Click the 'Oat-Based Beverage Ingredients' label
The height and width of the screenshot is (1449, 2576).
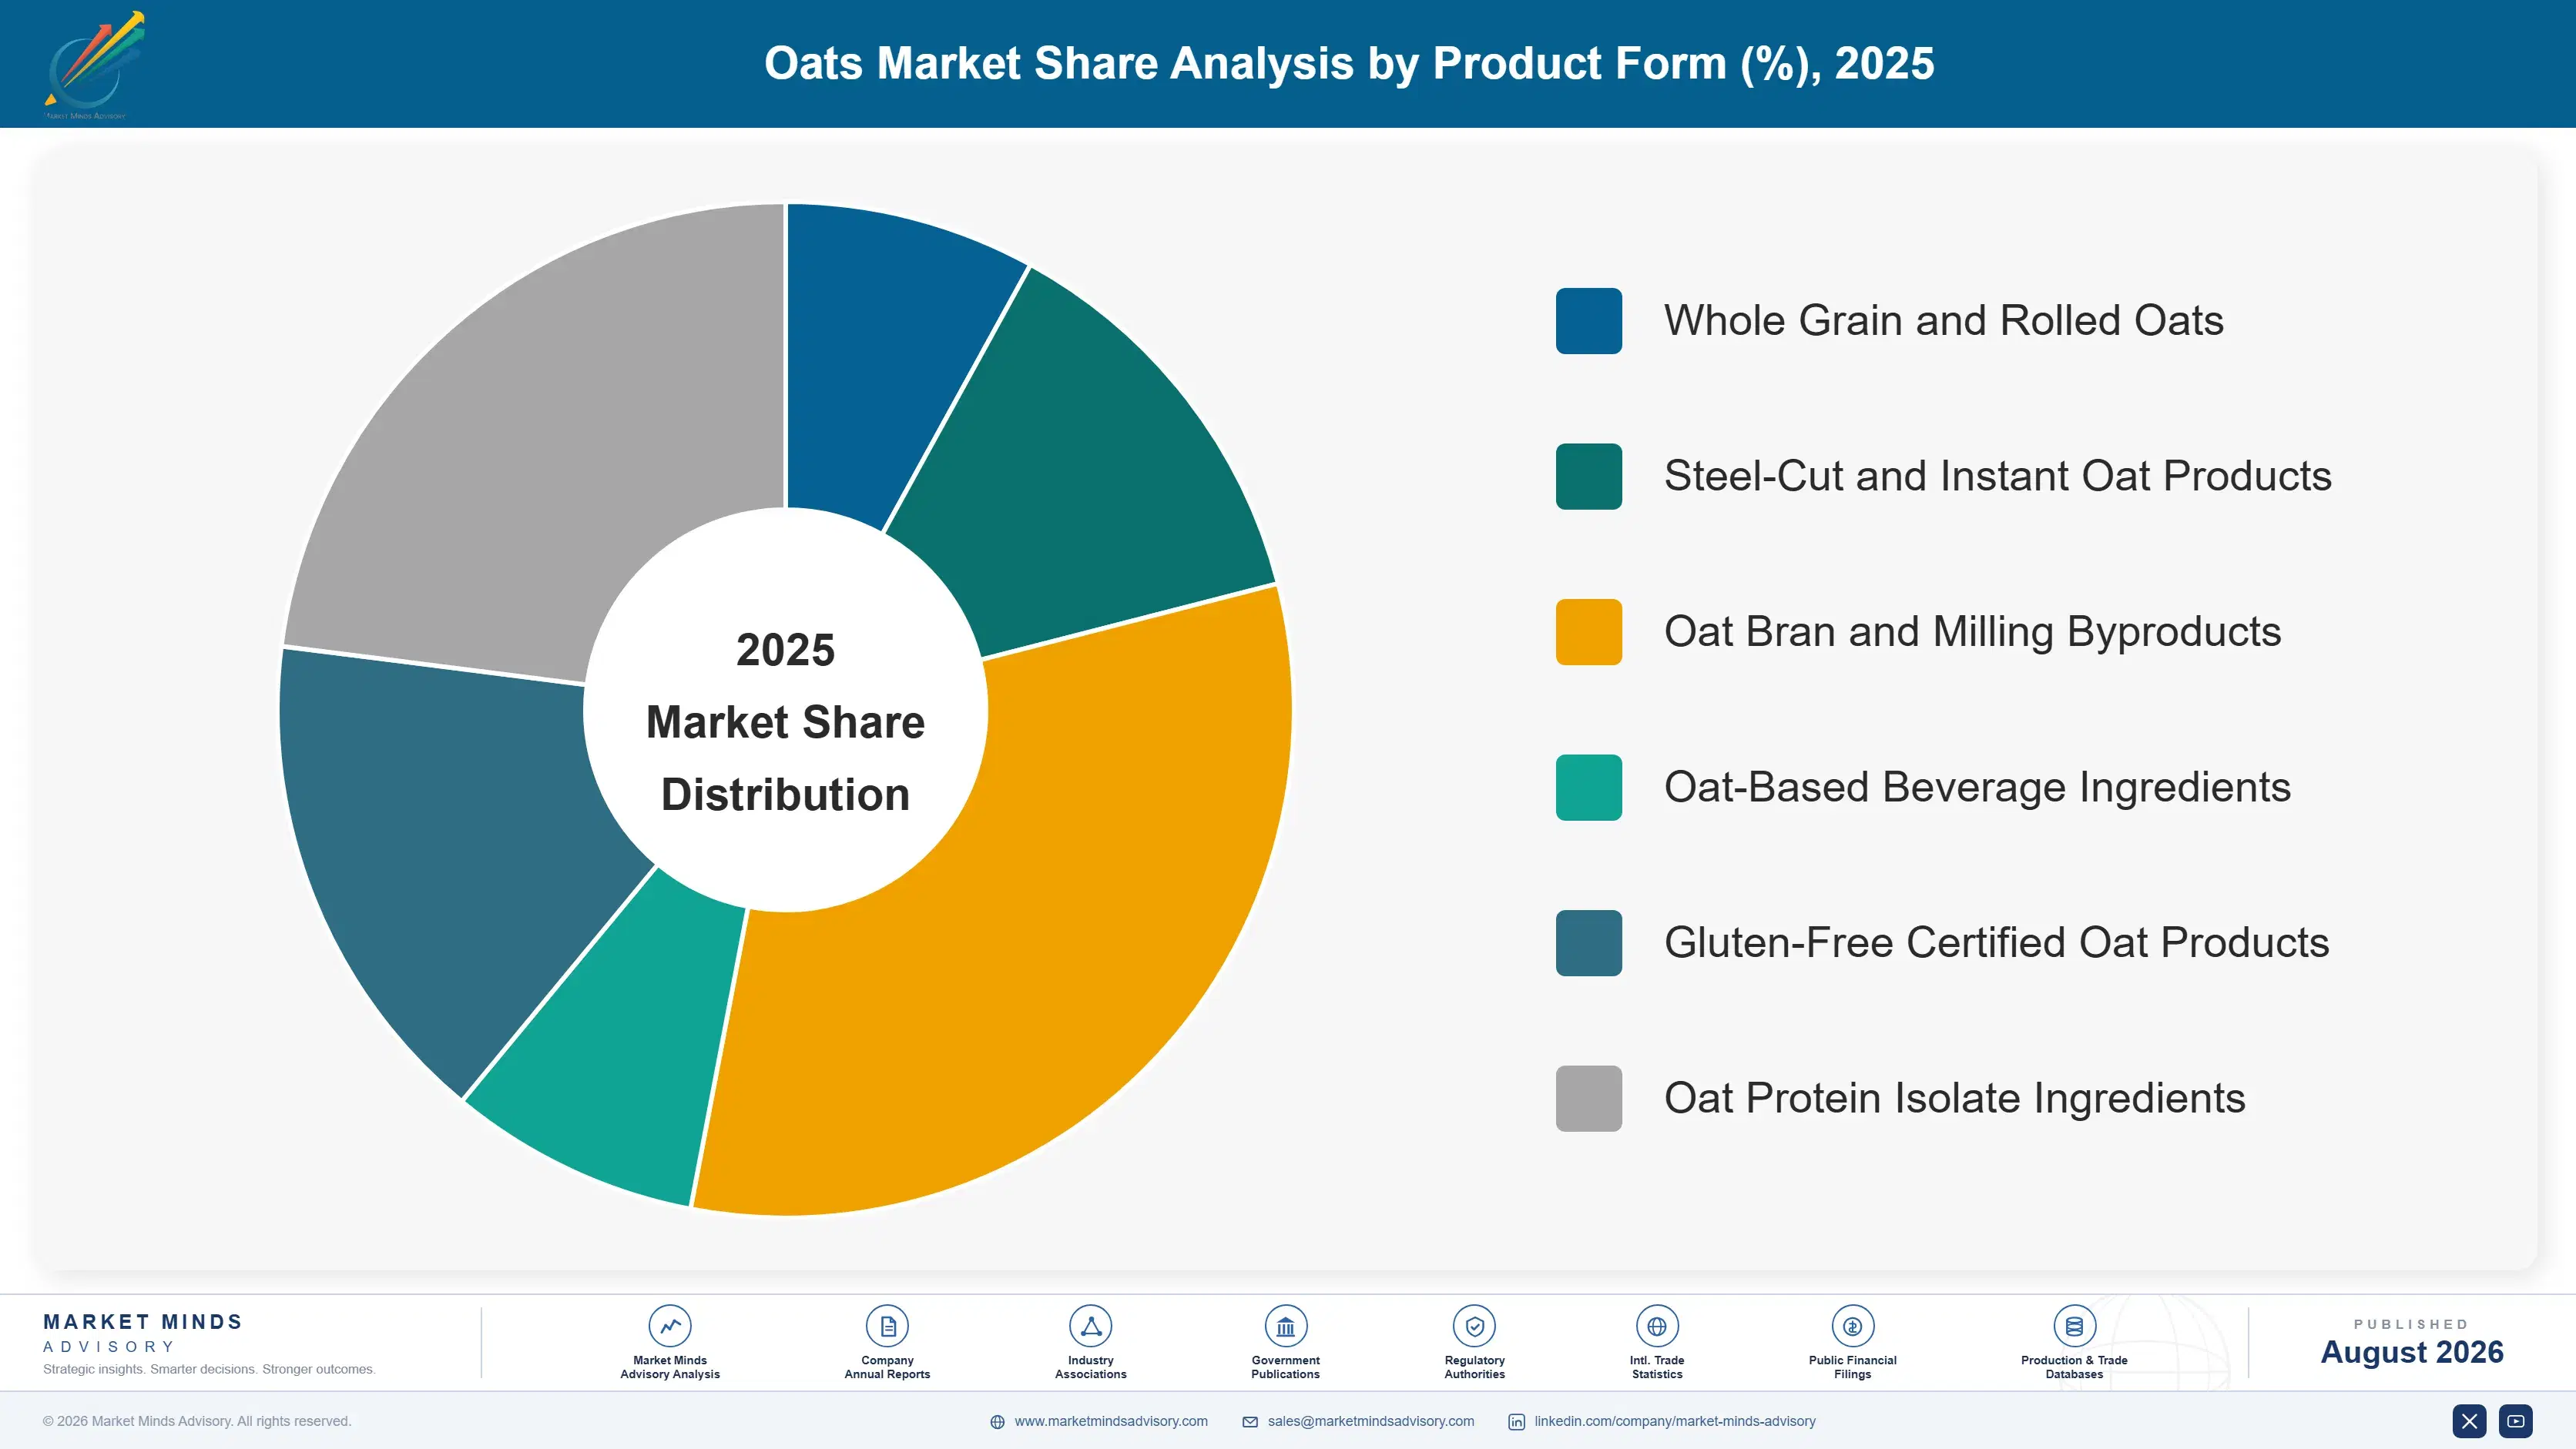click(1977, 788)
